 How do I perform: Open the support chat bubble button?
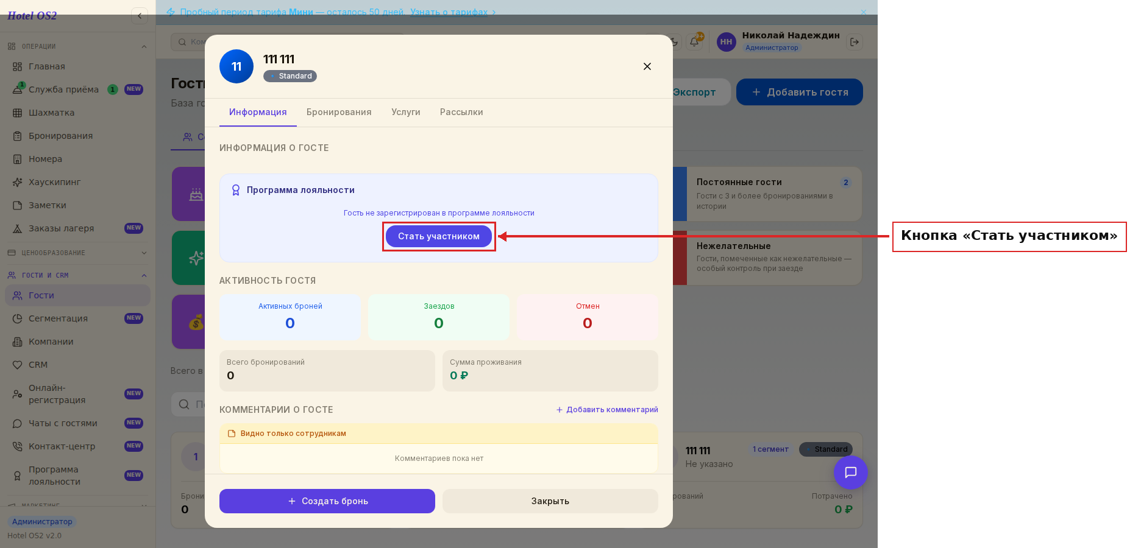coord(851,472)
